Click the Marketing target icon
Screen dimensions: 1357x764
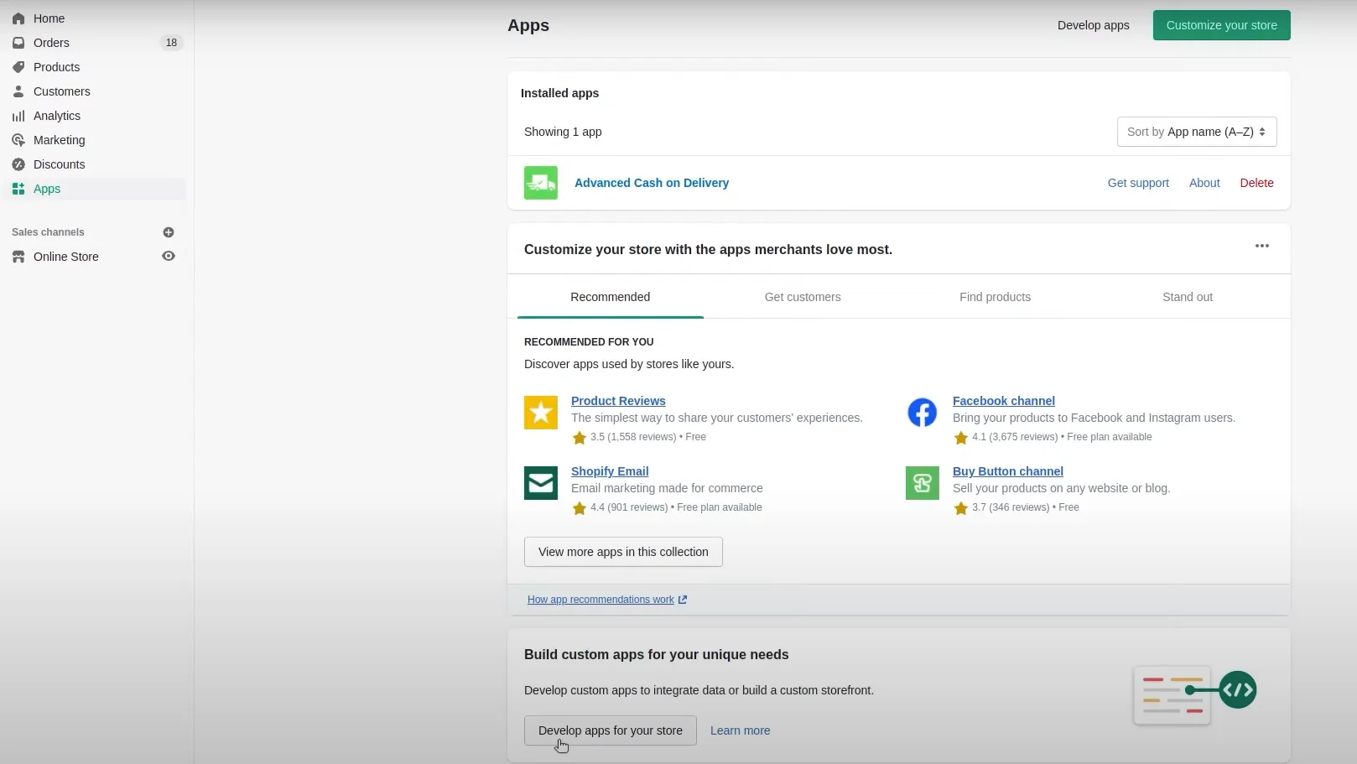tap(18, 140)
